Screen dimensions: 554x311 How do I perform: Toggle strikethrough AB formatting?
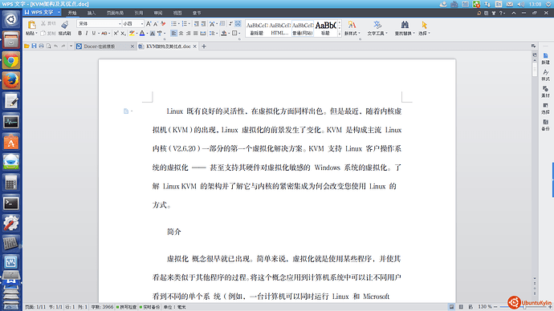(x=104, y=33)
